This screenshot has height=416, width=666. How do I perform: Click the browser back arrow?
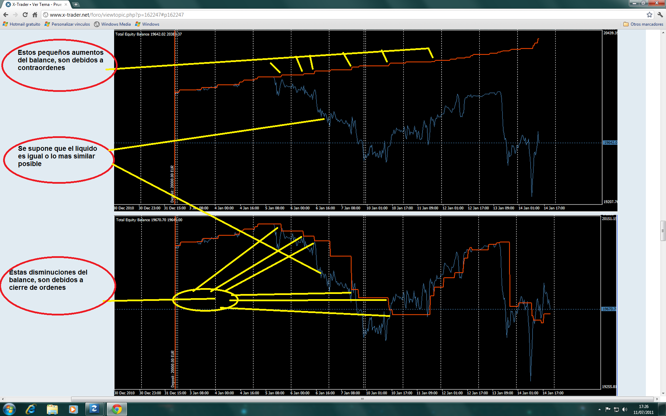pos(6,15)
